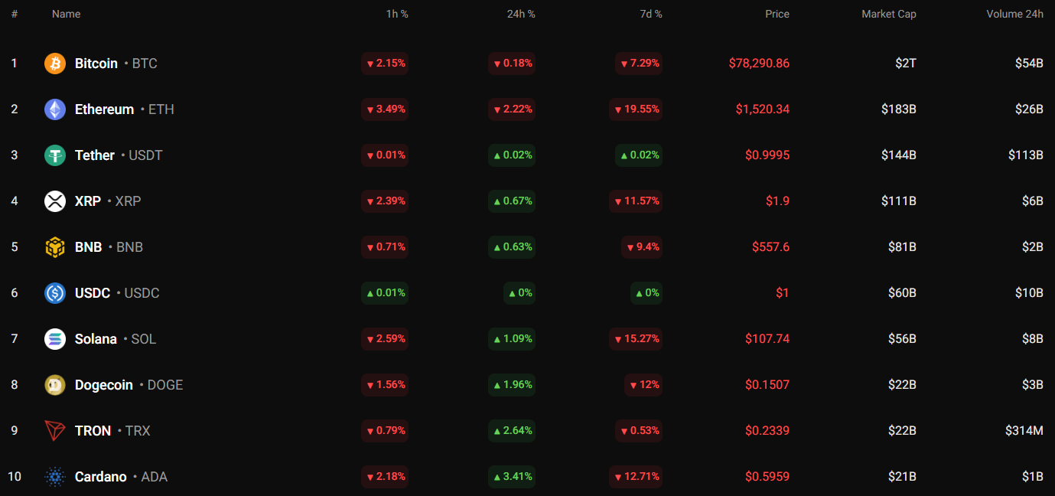Click the Cardano logo icon
The width and height of the screenshot is (1055, 496).
(55, 477)
